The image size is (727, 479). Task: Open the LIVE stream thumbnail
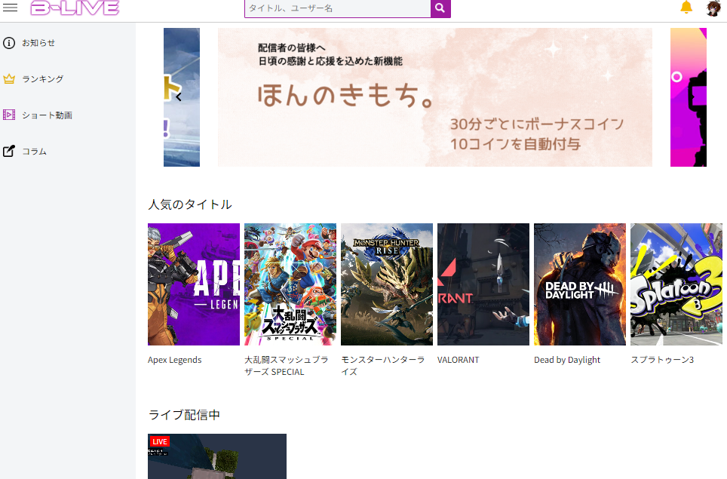point(217,456)
